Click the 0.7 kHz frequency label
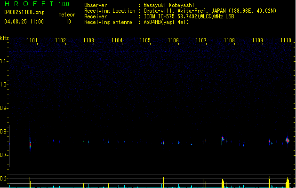296x188 pixels. (x=4, y=155)
